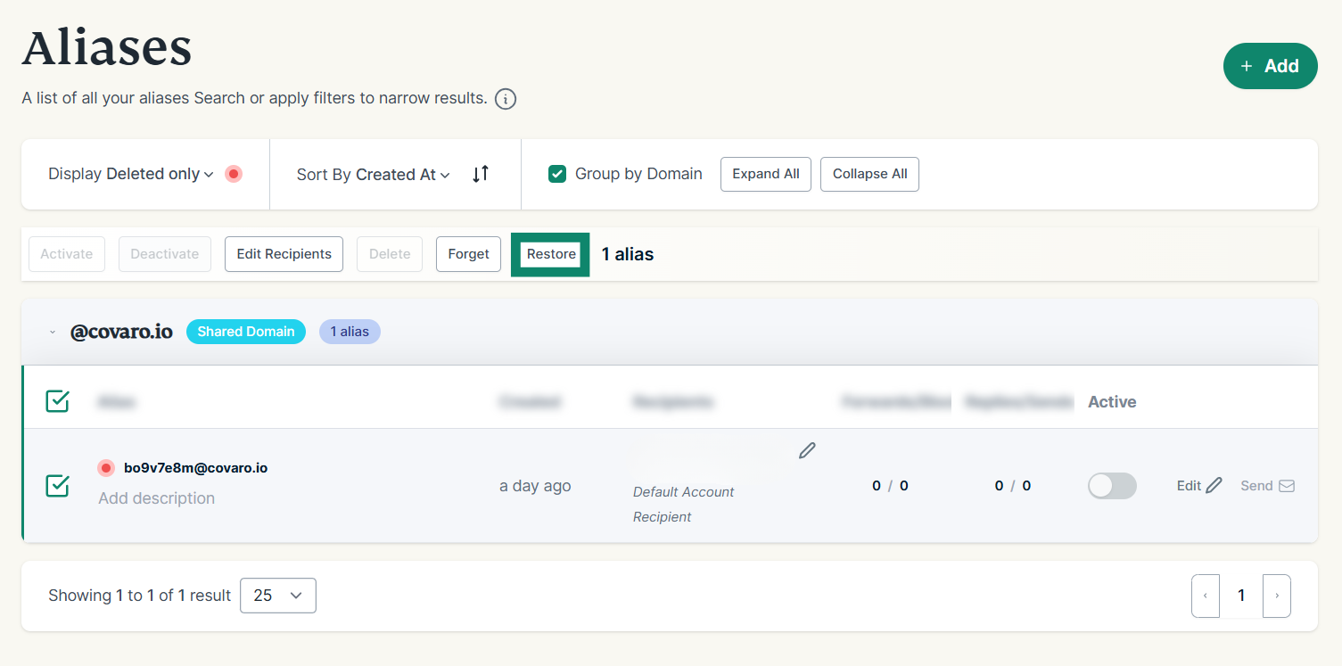This screenshot has width=1342, height=666.
Task: Click the Add description field
Action: tap(157, 498)
